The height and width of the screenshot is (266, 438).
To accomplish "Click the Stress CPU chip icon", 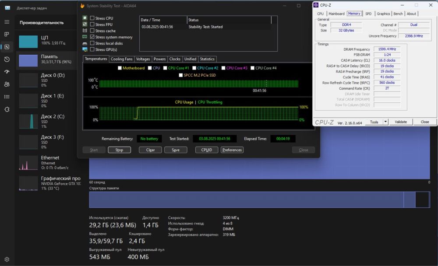I will (x=85, y=18).
